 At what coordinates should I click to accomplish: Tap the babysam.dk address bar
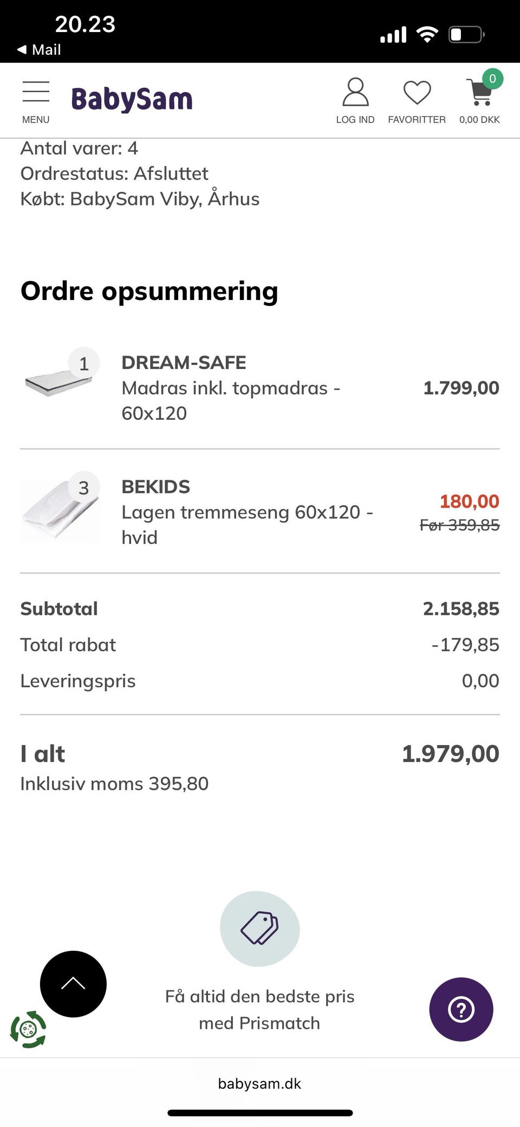pos(259,1083)
